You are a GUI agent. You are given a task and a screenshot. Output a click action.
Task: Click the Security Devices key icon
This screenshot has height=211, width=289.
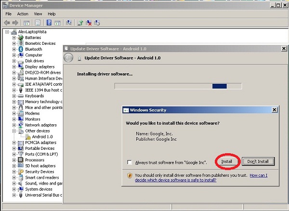[x=21, y=172]
